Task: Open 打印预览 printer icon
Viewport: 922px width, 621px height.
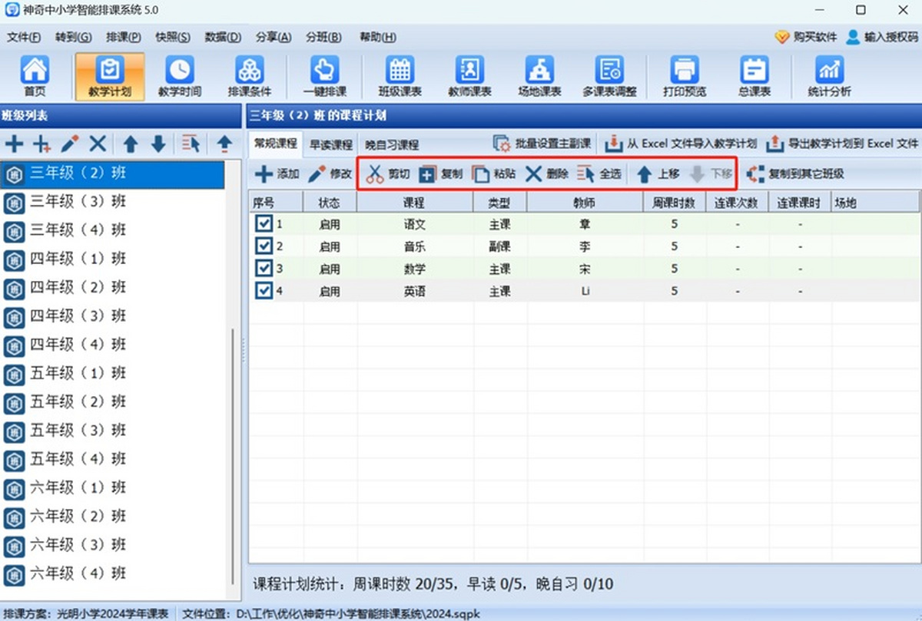Action: (684, 77)
